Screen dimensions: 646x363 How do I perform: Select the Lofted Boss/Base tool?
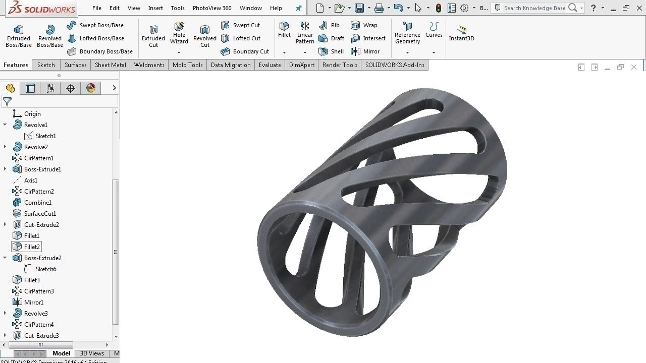click(x=95, y=38)
